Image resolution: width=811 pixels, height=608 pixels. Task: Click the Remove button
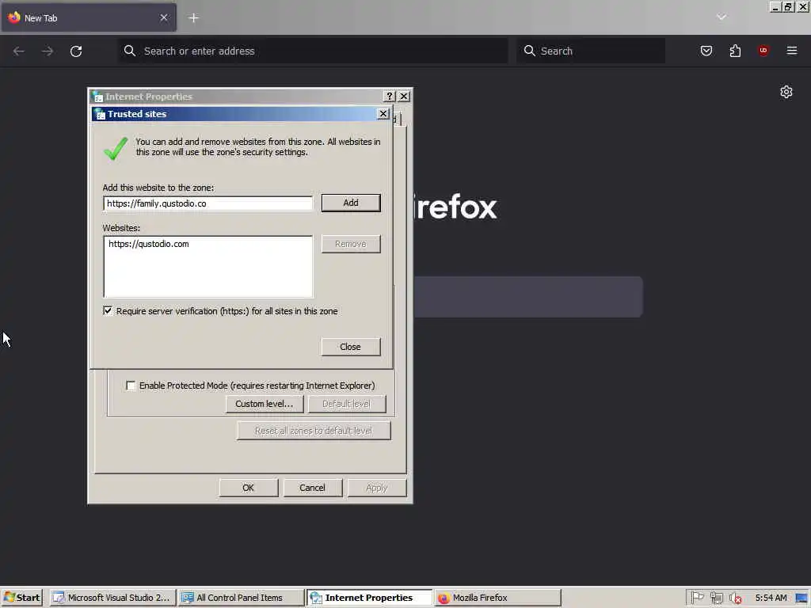351,244
